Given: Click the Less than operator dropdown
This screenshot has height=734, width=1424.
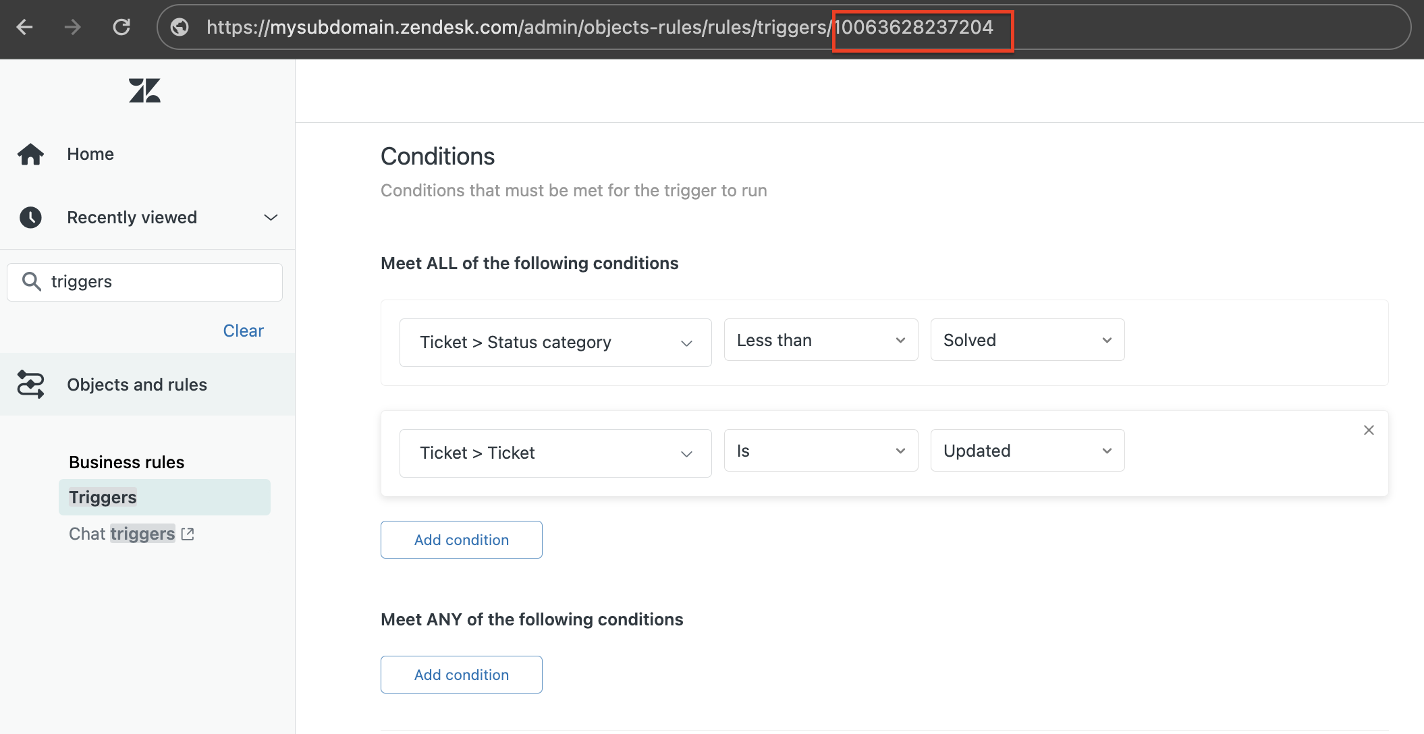Looking at the screenshot, I should [820, 339].
